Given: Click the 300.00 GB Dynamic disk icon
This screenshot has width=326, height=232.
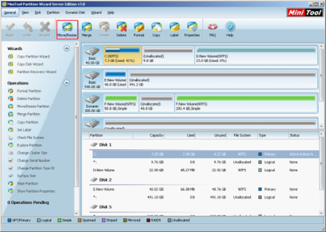Looking at the screenshot, I should tap(92, 99).
